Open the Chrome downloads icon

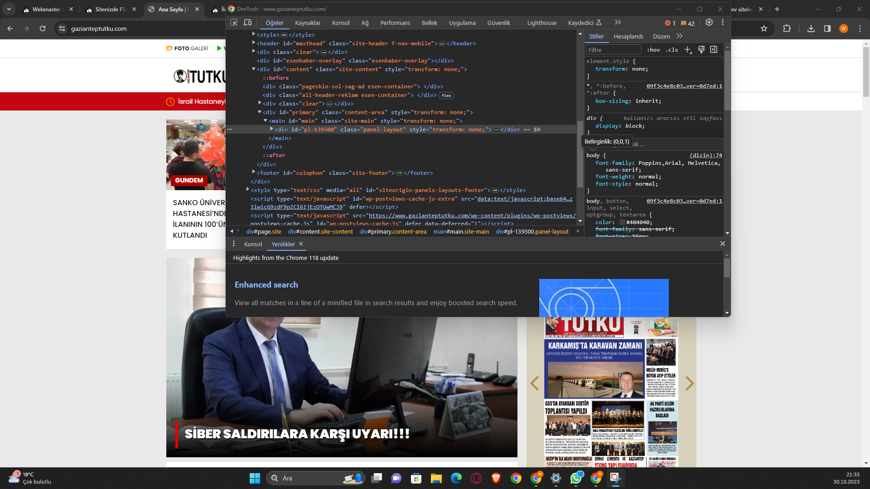tap(811, 29)
